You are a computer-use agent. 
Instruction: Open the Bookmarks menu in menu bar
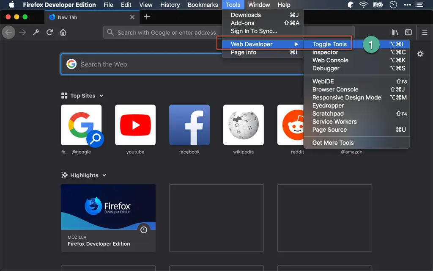[203, 5]
